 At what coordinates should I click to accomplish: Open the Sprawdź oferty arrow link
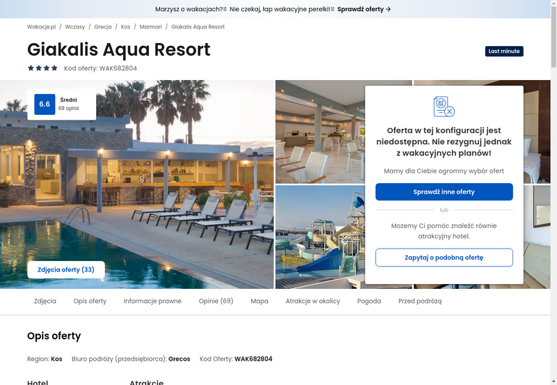[x=364, y=9]
